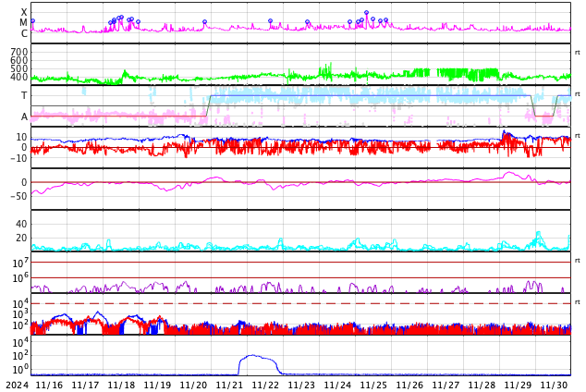This screenshot has width=586, height=392.
Task: Click the 10^2 label in the bottom panel
Action: 20,356
